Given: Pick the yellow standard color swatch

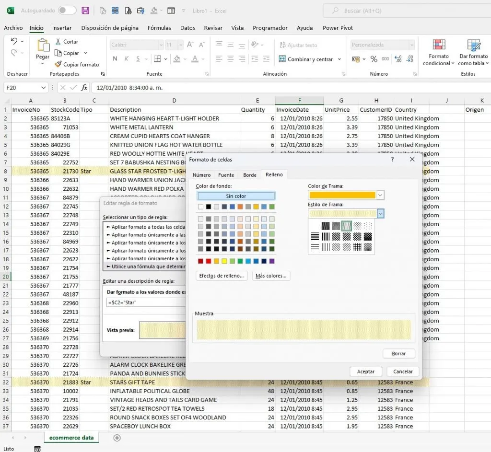Looking at the screenshot, I should tap(224, 261).
